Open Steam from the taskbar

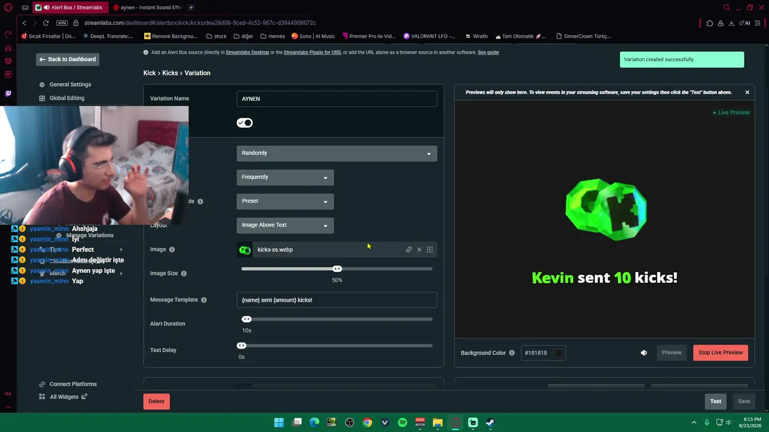coord(490,422)
